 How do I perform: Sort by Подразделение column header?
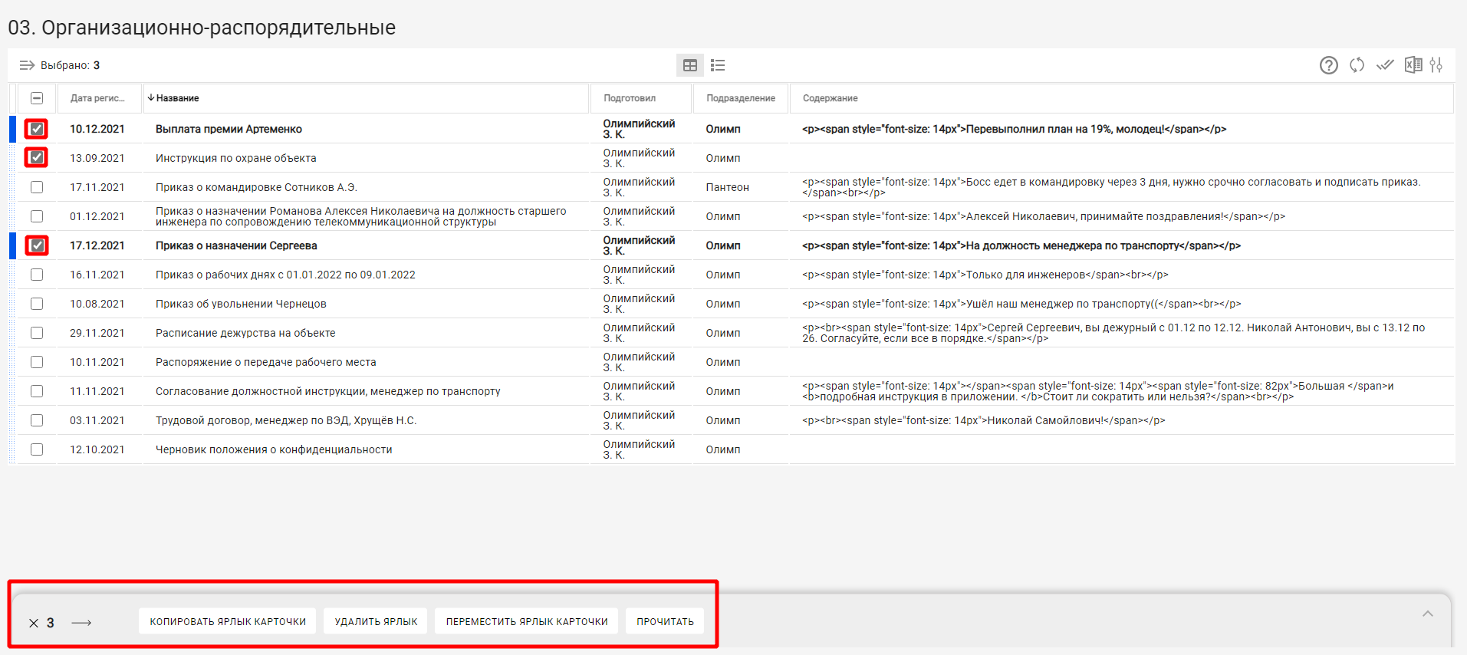point(741,98)
